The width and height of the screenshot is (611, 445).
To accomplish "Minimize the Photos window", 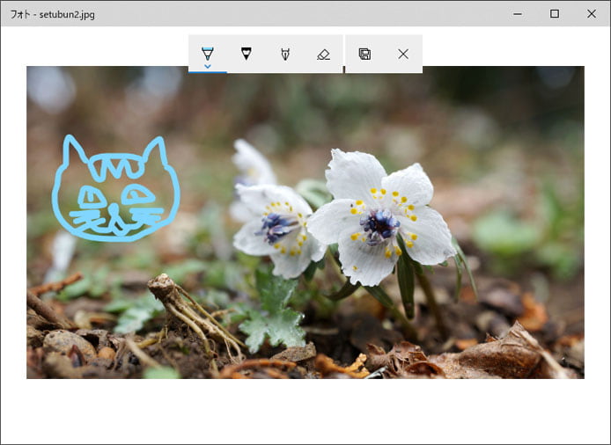I will (x=517, y=13).
